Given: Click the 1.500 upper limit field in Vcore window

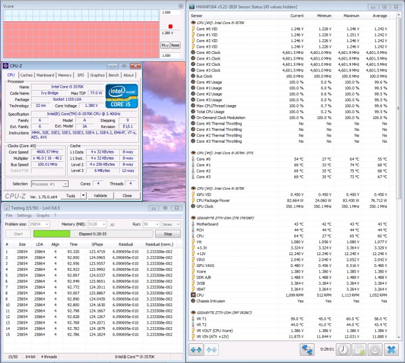Looking at the screenshot, I should [x=170, y=12].
